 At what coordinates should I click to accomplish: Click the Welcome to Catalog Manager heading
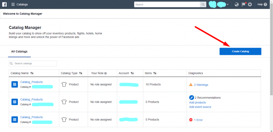23,14
